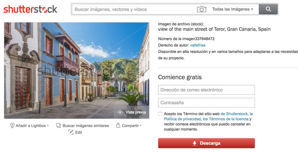Open the Términos de la licencia link
The height and width of the screenshot is (153, 298).
[226, 119]
